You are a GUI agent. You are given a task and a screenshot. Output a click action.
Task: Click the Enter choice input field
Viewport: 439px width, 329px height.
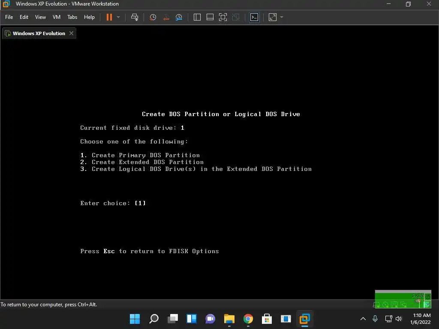pyautogui.click(x=140, y=203)
